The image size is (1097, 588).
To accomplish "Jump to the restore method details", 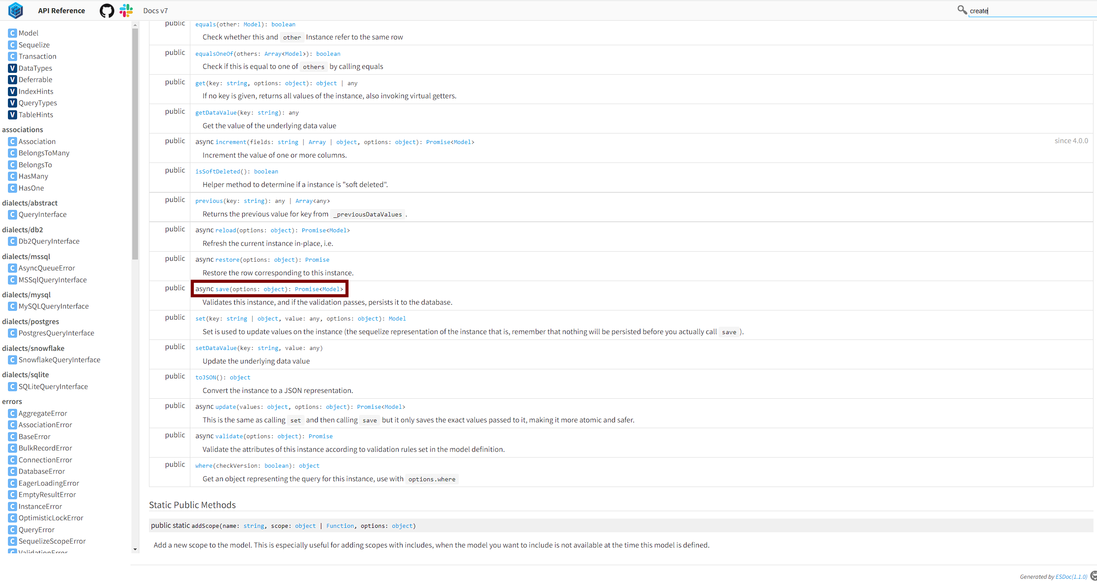I will point(227,260).
